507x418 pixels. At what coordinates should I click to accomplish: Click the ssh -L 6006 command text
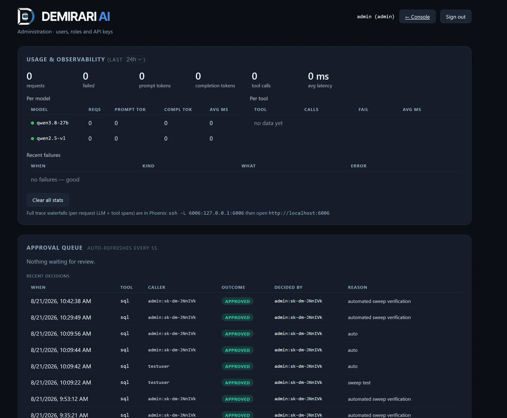(x=206, y=213)
